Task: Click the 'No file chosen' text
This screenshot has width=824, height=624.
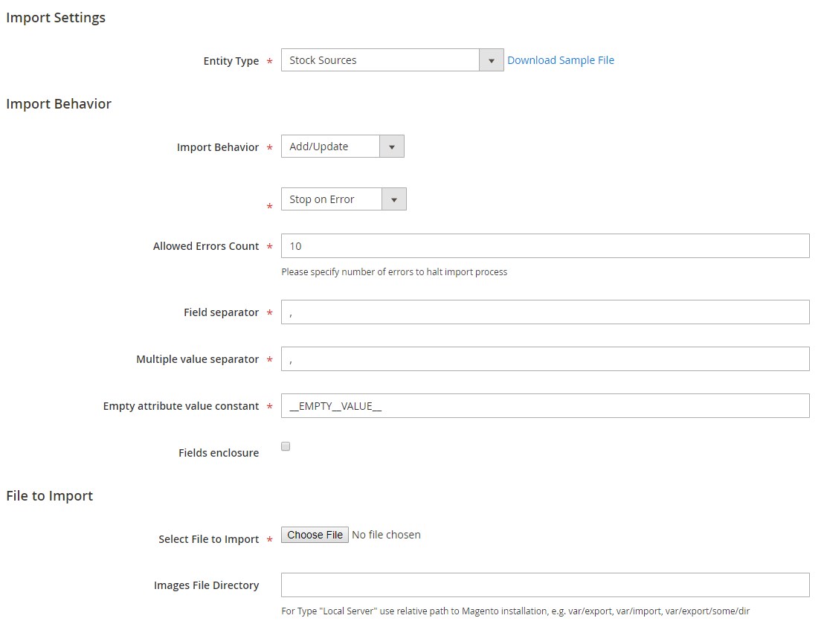Action: [386, 535]
